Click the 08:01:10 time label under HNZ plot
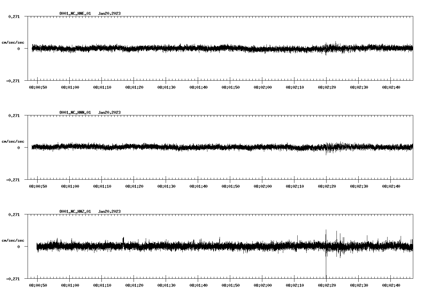The image size is (436, 297). [x=102, y=285]
